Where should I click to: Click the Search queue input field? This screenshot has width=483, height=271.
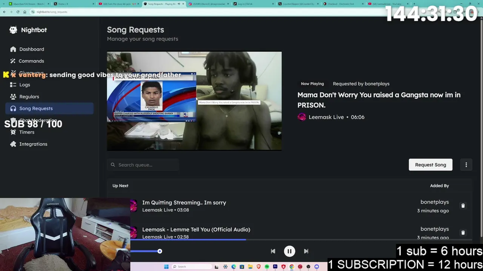(x=143, y=165)
